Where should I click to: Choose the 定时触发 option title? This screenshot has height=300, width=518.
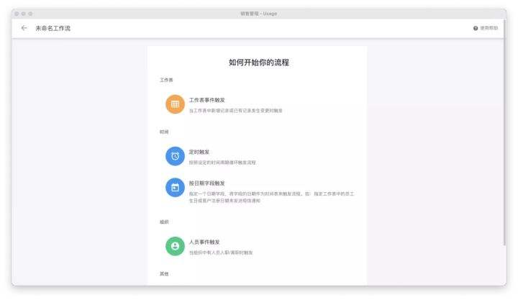pos(199,152)
